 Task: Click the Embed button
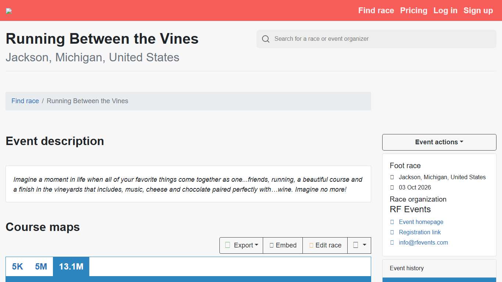pyautogui.click(x=283, y=245)
